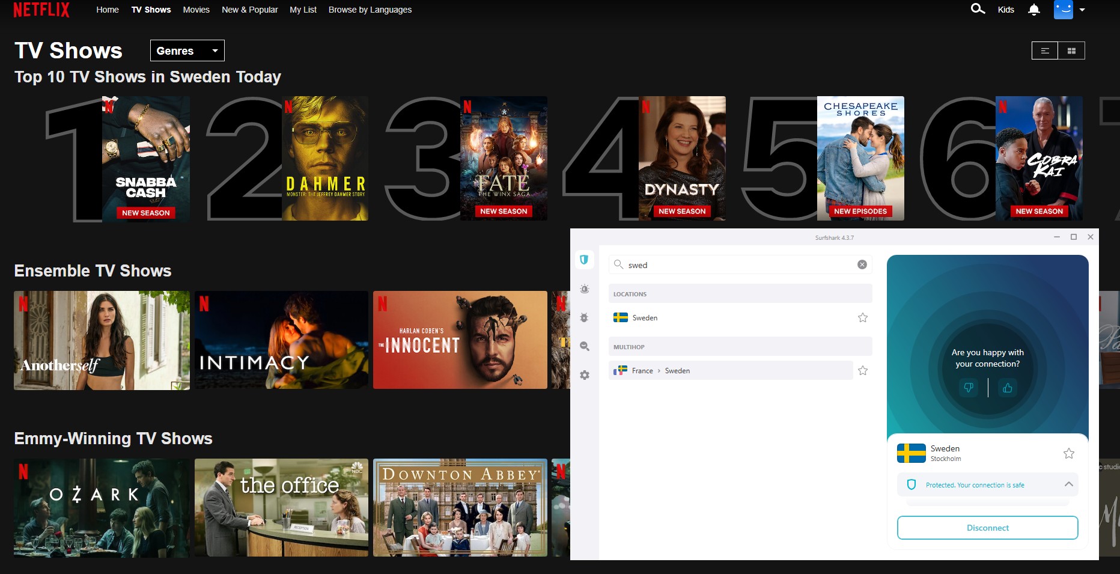Screen dimensions: 1120x574
Task: Click the France MultiHop flag icon
Action: click(620, 370)
